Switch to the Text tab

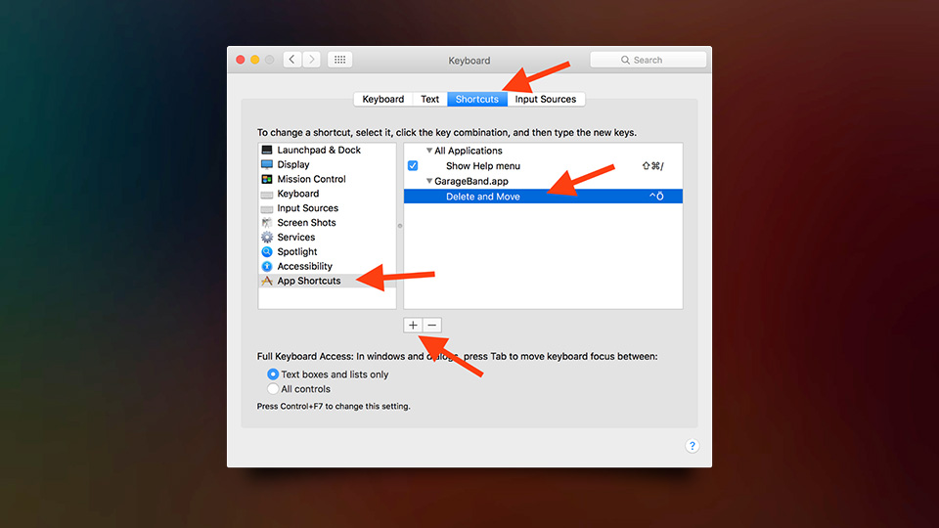430,99
